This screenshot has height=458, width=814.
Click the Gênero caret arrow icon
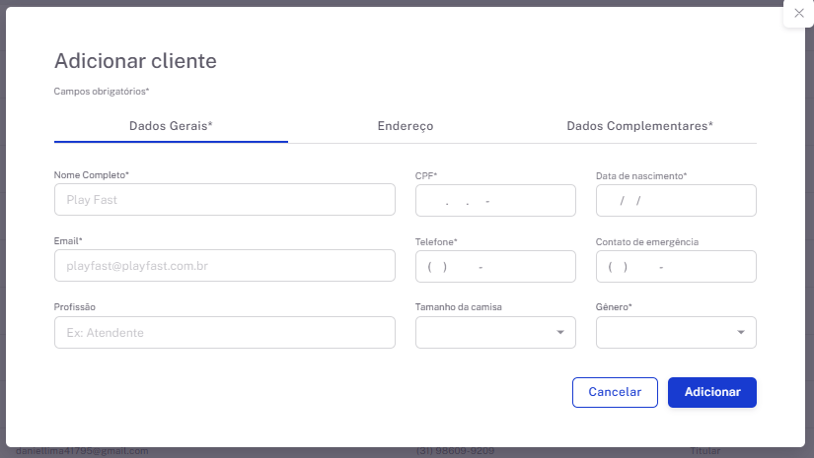[741, 333]
